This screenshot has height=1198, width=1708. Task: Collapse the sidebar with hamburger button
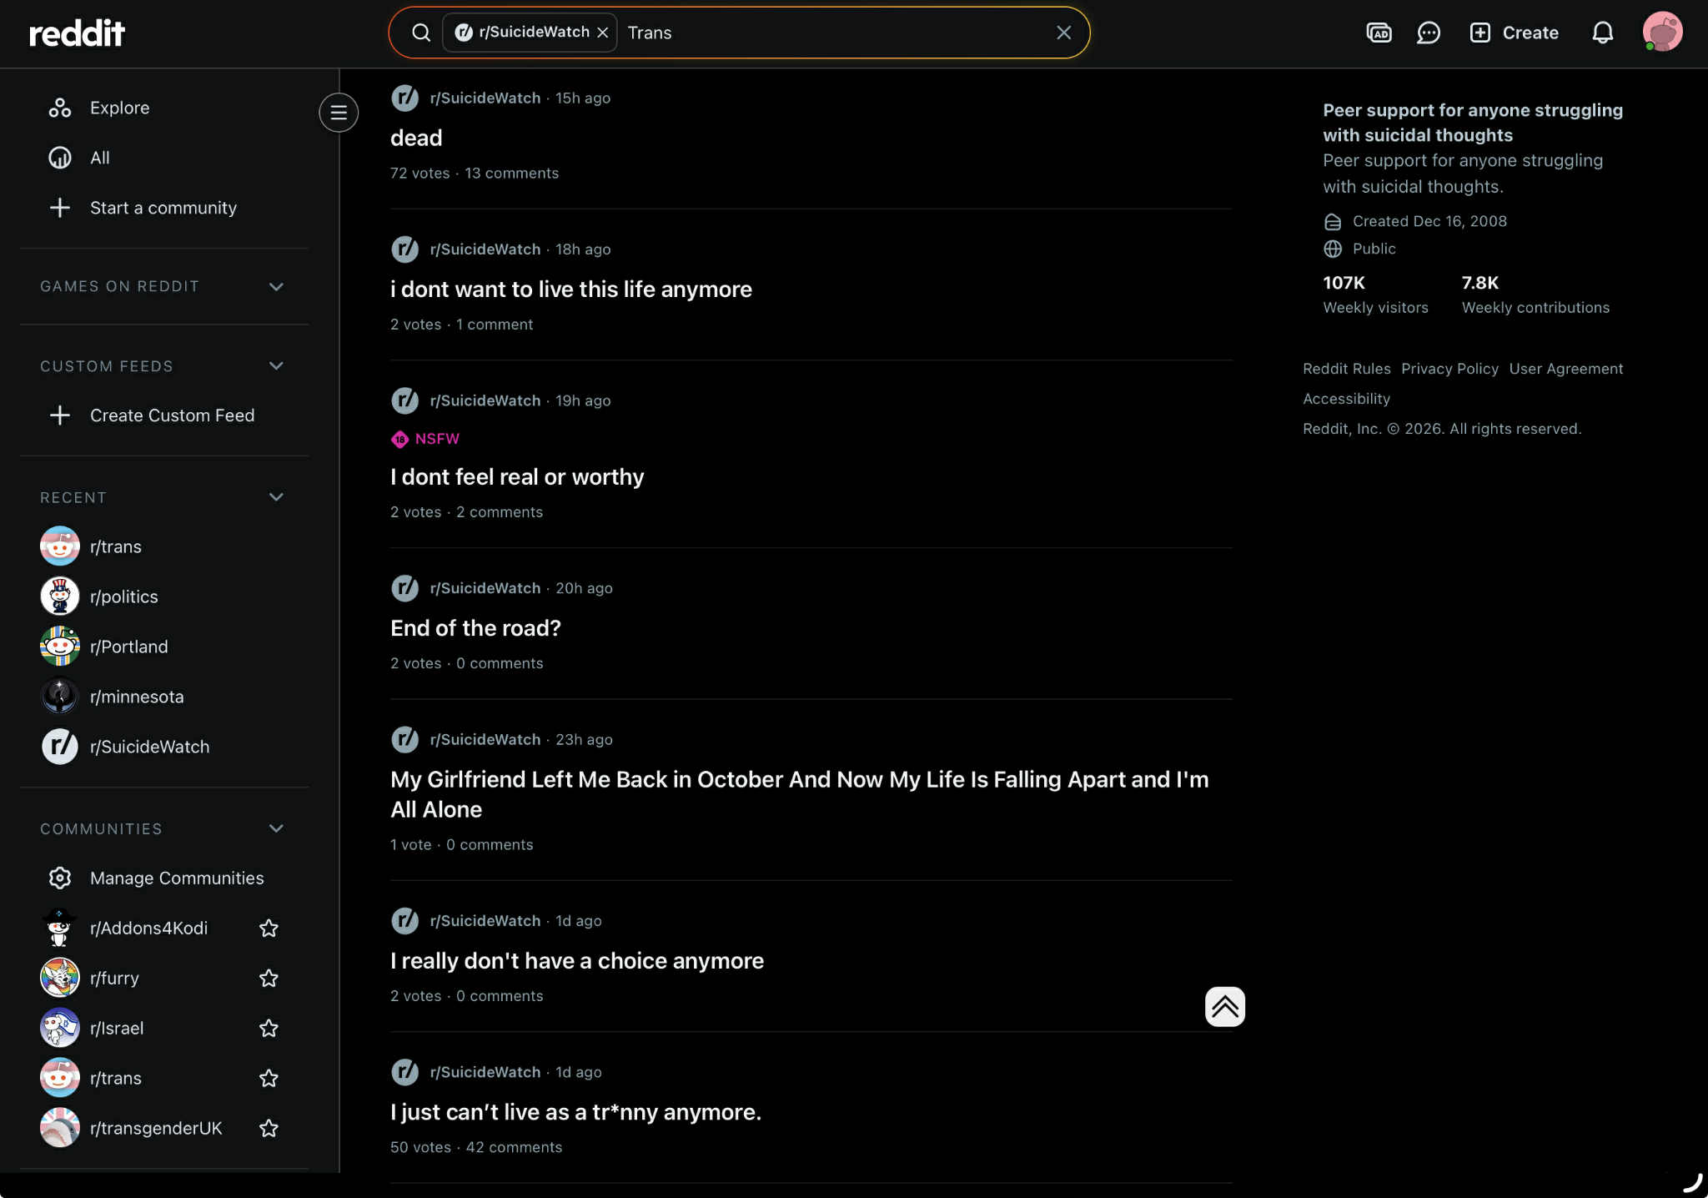(339, 113)
